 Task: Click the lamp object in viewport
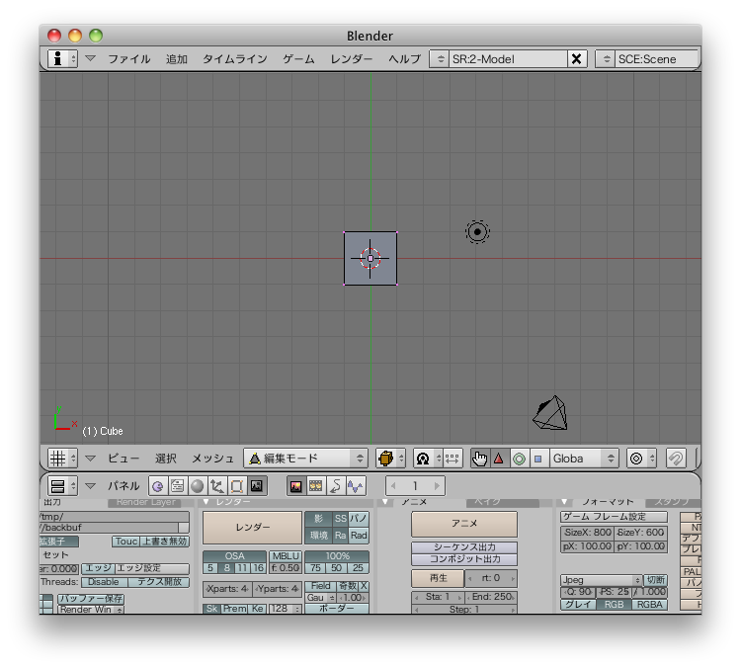click(x=477, y=231)
